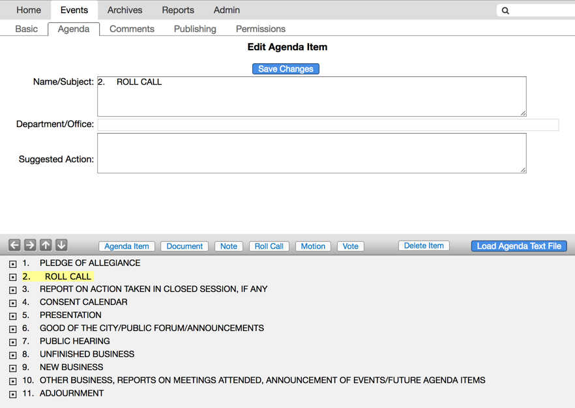Switch to the Publishing tab
This screenshot has width=575, height=408.
tap(195, 29)
